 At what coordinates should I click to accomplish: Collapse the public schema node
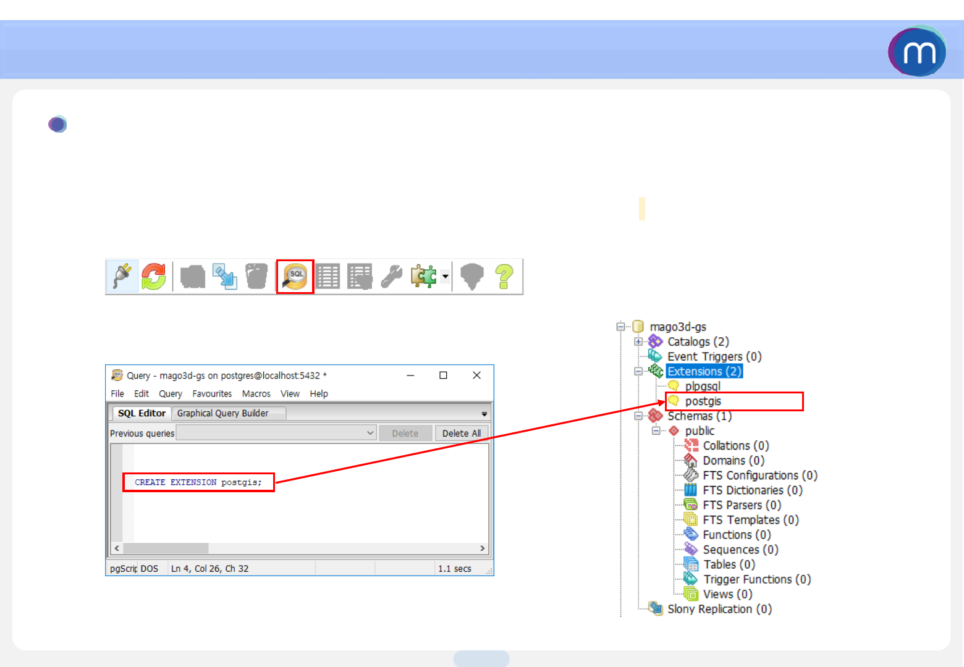coord(656,430)
